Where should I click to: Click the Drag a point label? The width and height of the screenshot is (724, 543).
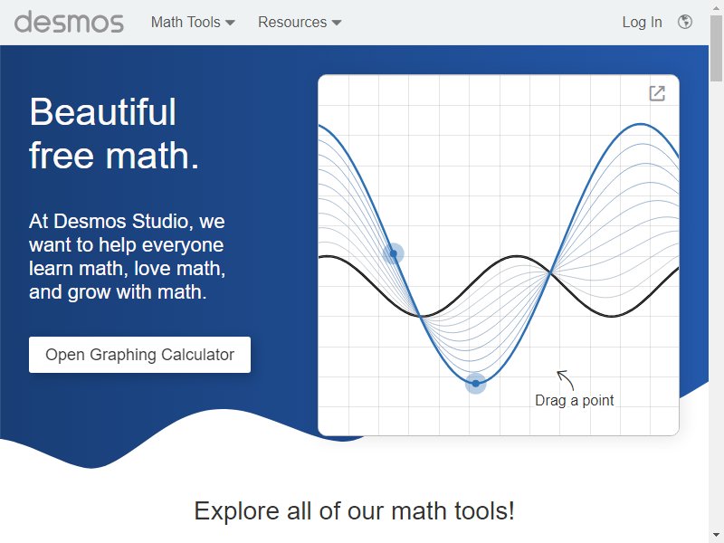click(x=575, y=400)
